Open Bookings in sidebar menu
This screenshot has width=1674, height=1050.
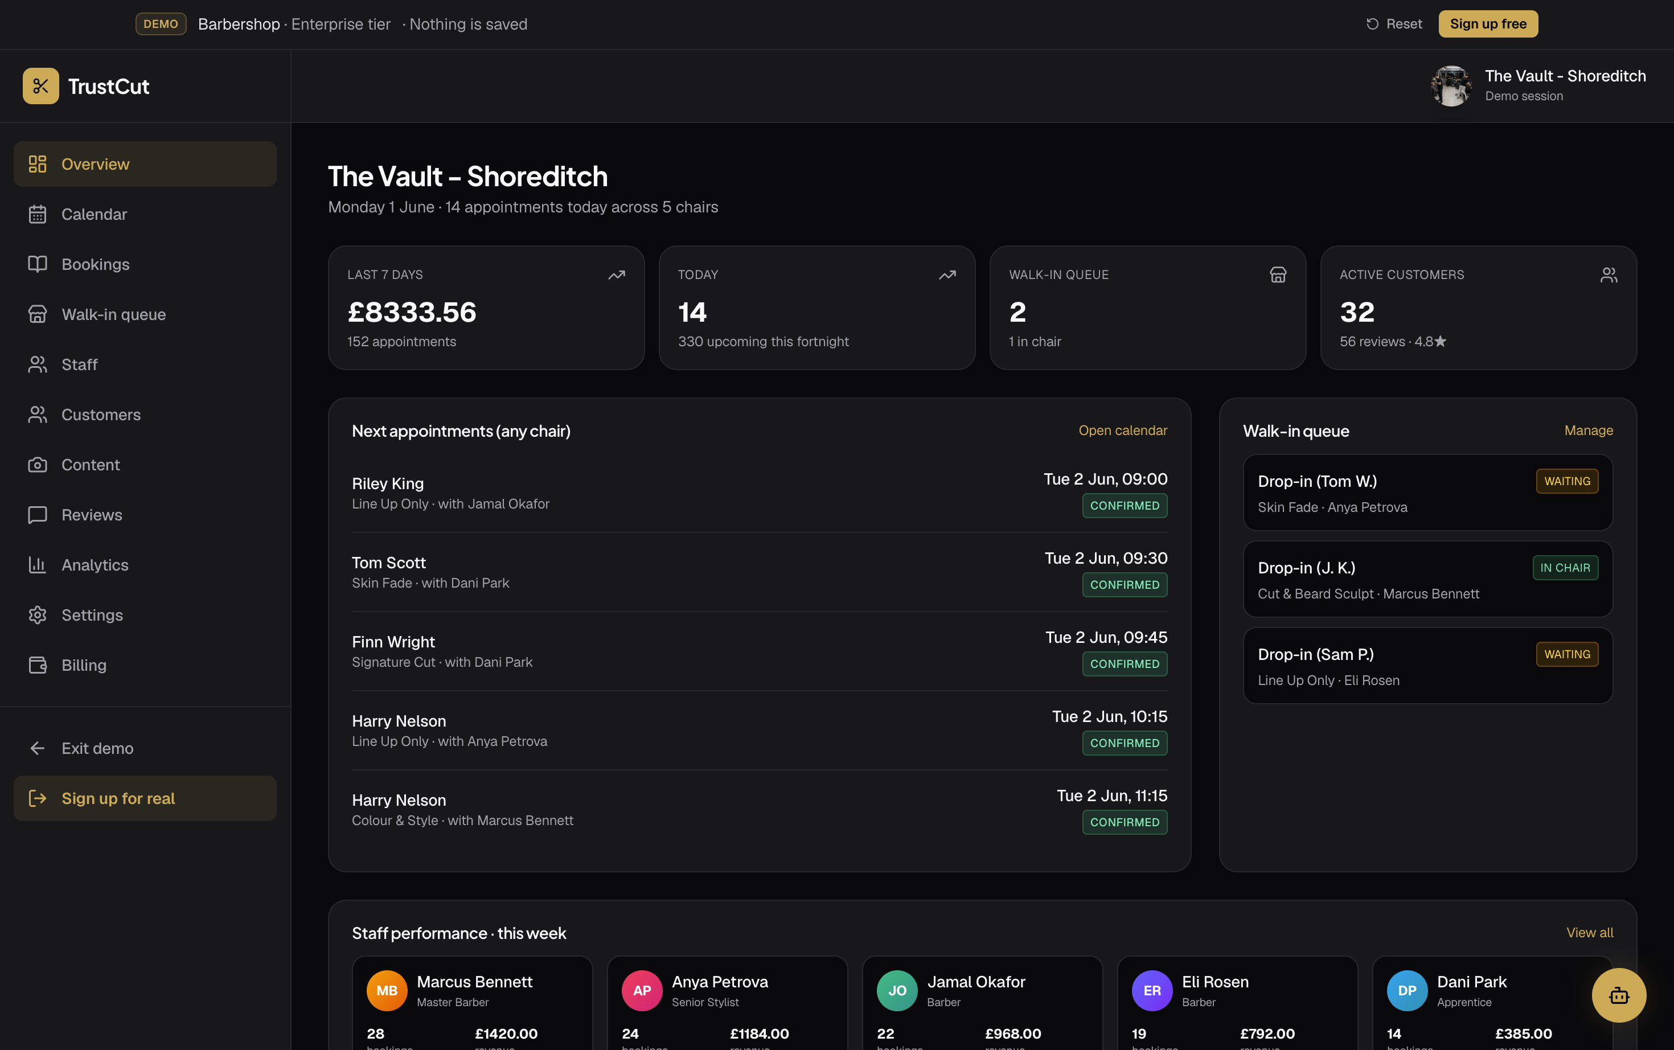145,264
